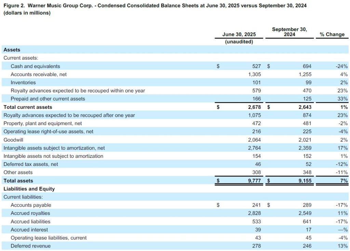Click 'Accounts receivable, net' row label
Screen dimensions: 350x251
coord(39,74)
